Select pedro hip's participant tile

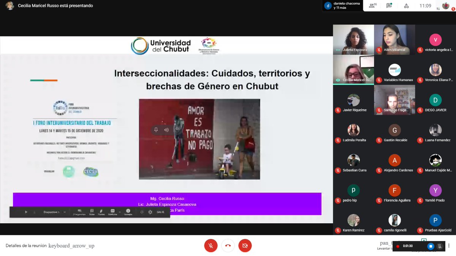tap(353, 190)
